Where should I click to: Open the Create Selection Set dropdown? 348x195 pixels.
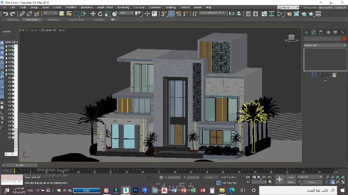coord(212,13)
